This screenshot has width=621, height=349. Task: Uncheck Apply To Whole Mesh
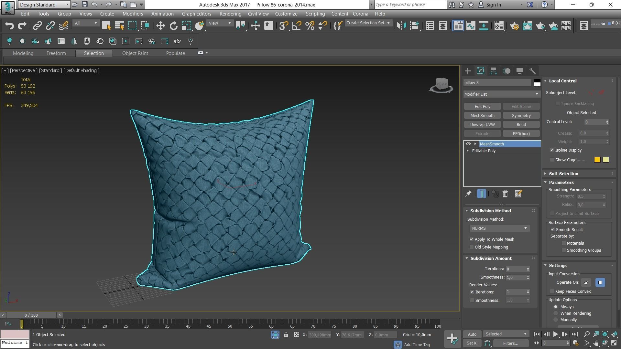pyautogui.click(x=472, y=239)
